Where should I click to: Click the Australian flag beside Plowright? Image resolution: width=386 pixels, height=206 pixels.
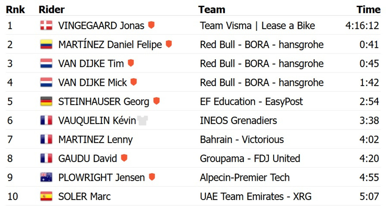(x=46, y=177)
